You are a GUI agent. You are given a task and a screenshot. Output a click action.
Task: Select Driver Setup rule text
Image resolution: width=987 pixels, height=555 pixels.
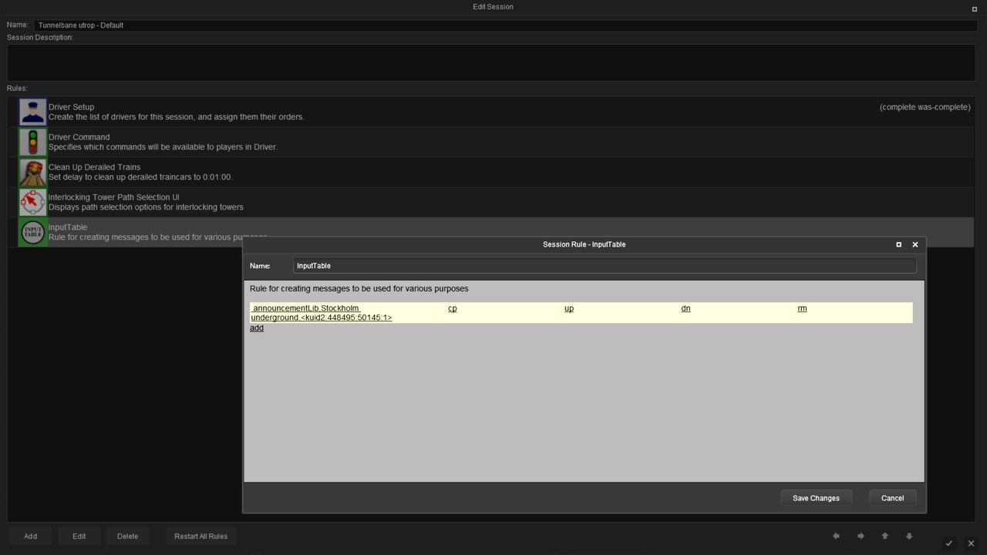pos(177,112)
